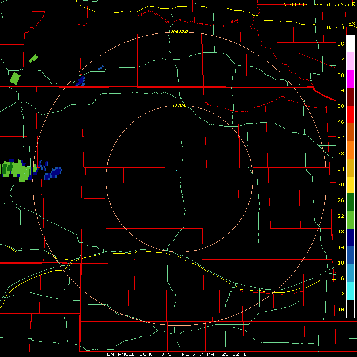Click the 'TOPS' legend title
The image size is (357, 357).
pyautogui.click(x=349, y=23)
